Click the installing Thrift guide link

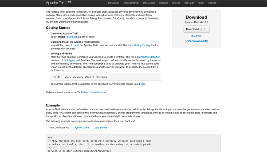click(x=140, y=45)
